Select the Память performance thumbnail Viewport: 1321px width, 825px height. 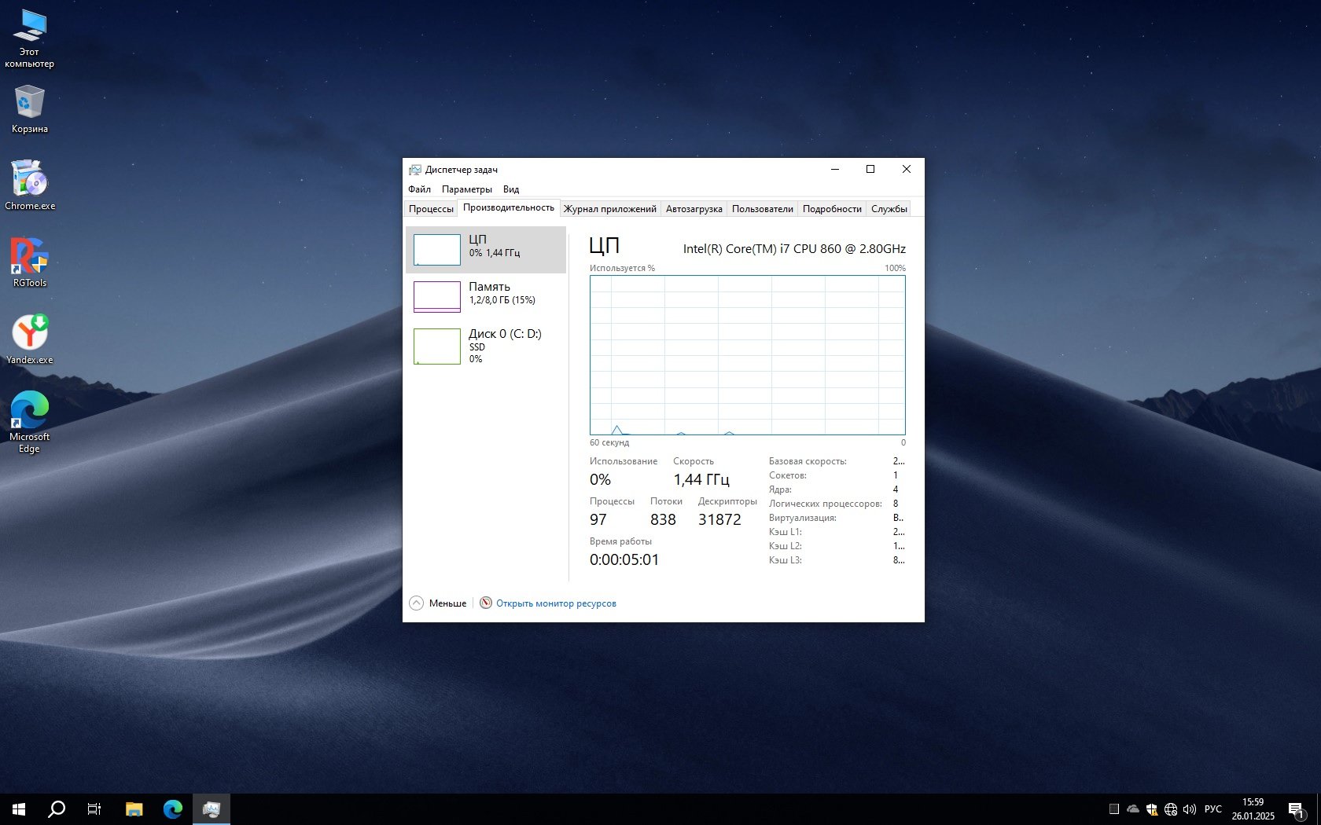pyautogui.click(x=486, y=296)
